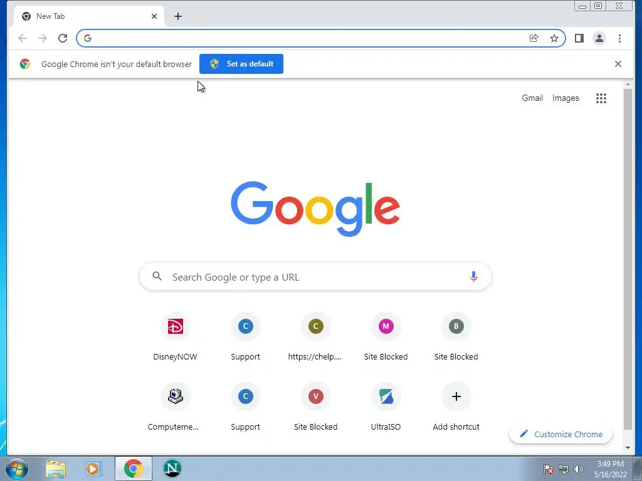Open the Support shortcut in first row
Viewport: 642px width, 481px height.
(245, 336)
